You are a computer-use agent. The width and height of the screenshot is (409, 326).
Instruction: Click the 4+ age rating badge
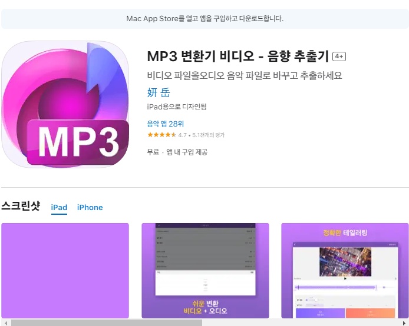339,56
